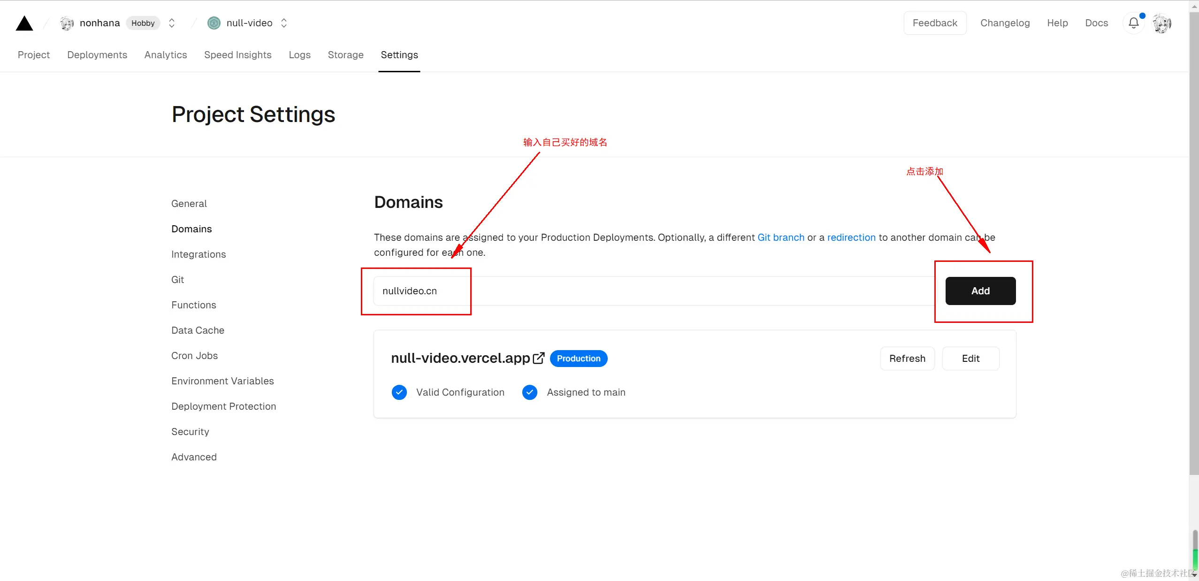Viewport: 1199px width, 581px height.
Task: Open user avatar menu at top right
Action: pyautogui.click(x=1162, y=23)
